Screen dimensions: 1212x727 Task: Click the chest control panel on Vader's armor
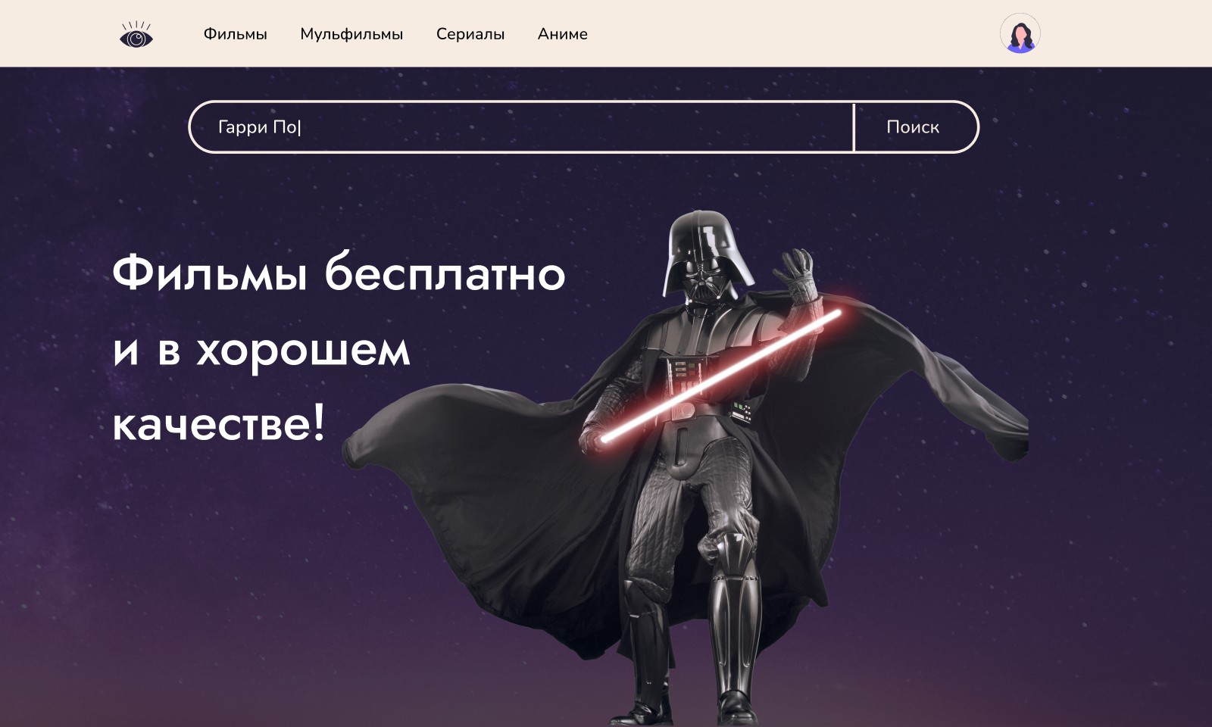[686, 374]
